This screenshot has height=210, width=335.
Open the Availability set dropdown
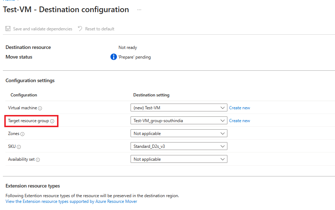tap(179, 159)
